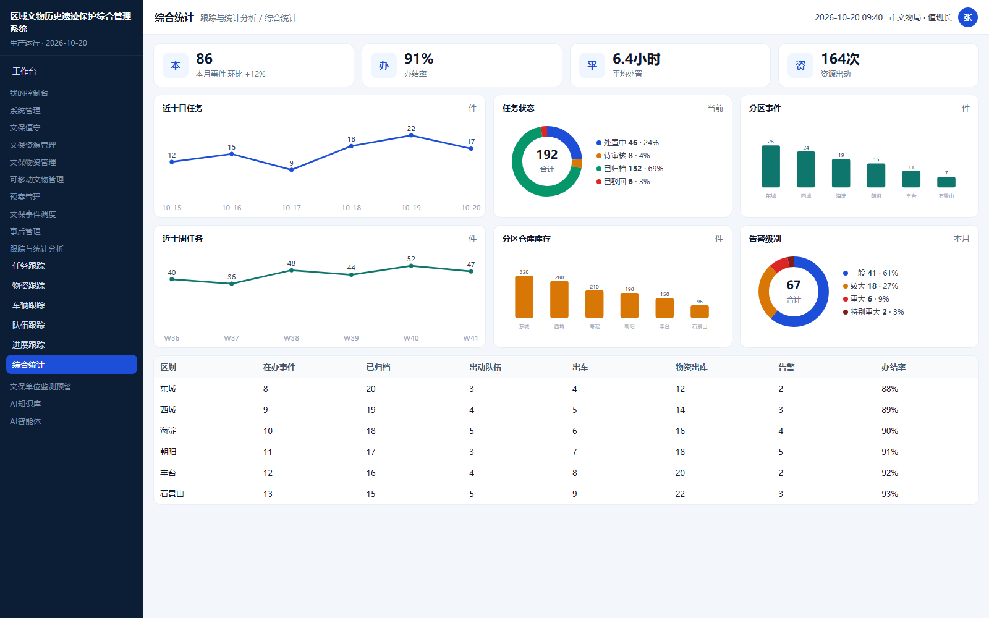Click the 处置中 legend entry in 任务状态
The height and width of the screenshot is (618, 989).
pyautogui.click(x=627, y=143)
